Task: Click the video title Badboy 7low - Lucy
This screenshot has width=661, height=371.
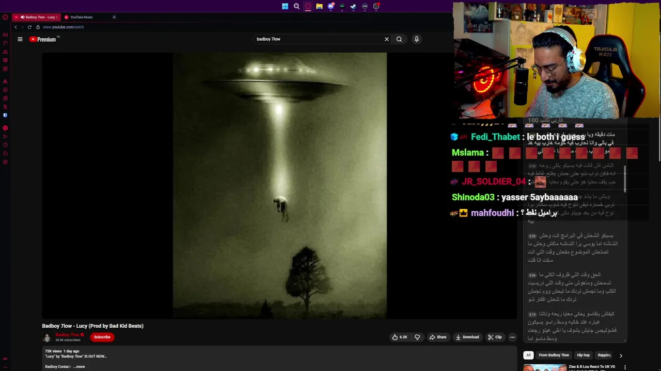Action: point(93,326)
